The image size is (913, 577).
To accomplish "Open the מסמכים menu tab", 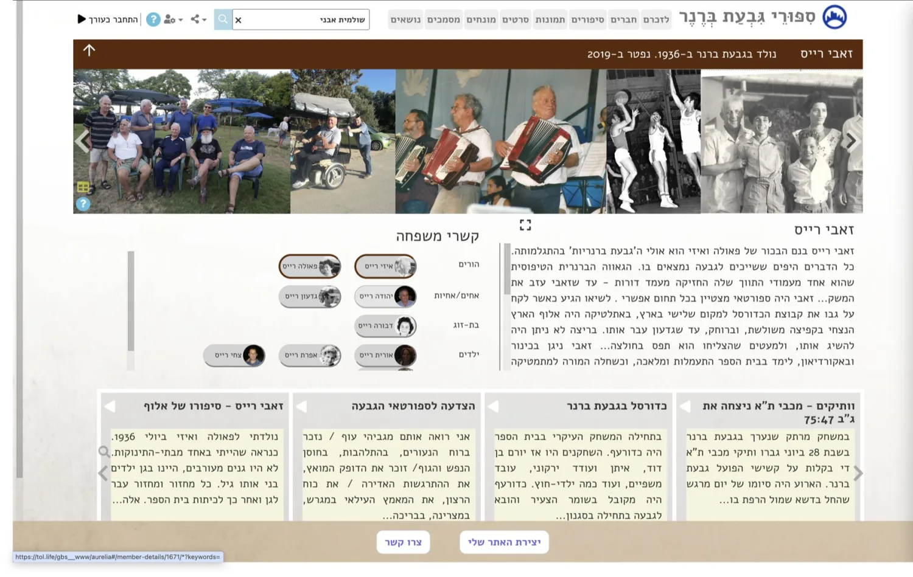I will (x=444, y=19).
